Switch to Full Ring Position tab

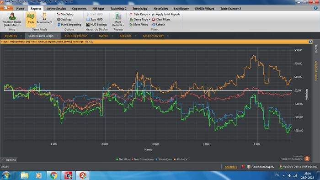click(x=76, y=36)
